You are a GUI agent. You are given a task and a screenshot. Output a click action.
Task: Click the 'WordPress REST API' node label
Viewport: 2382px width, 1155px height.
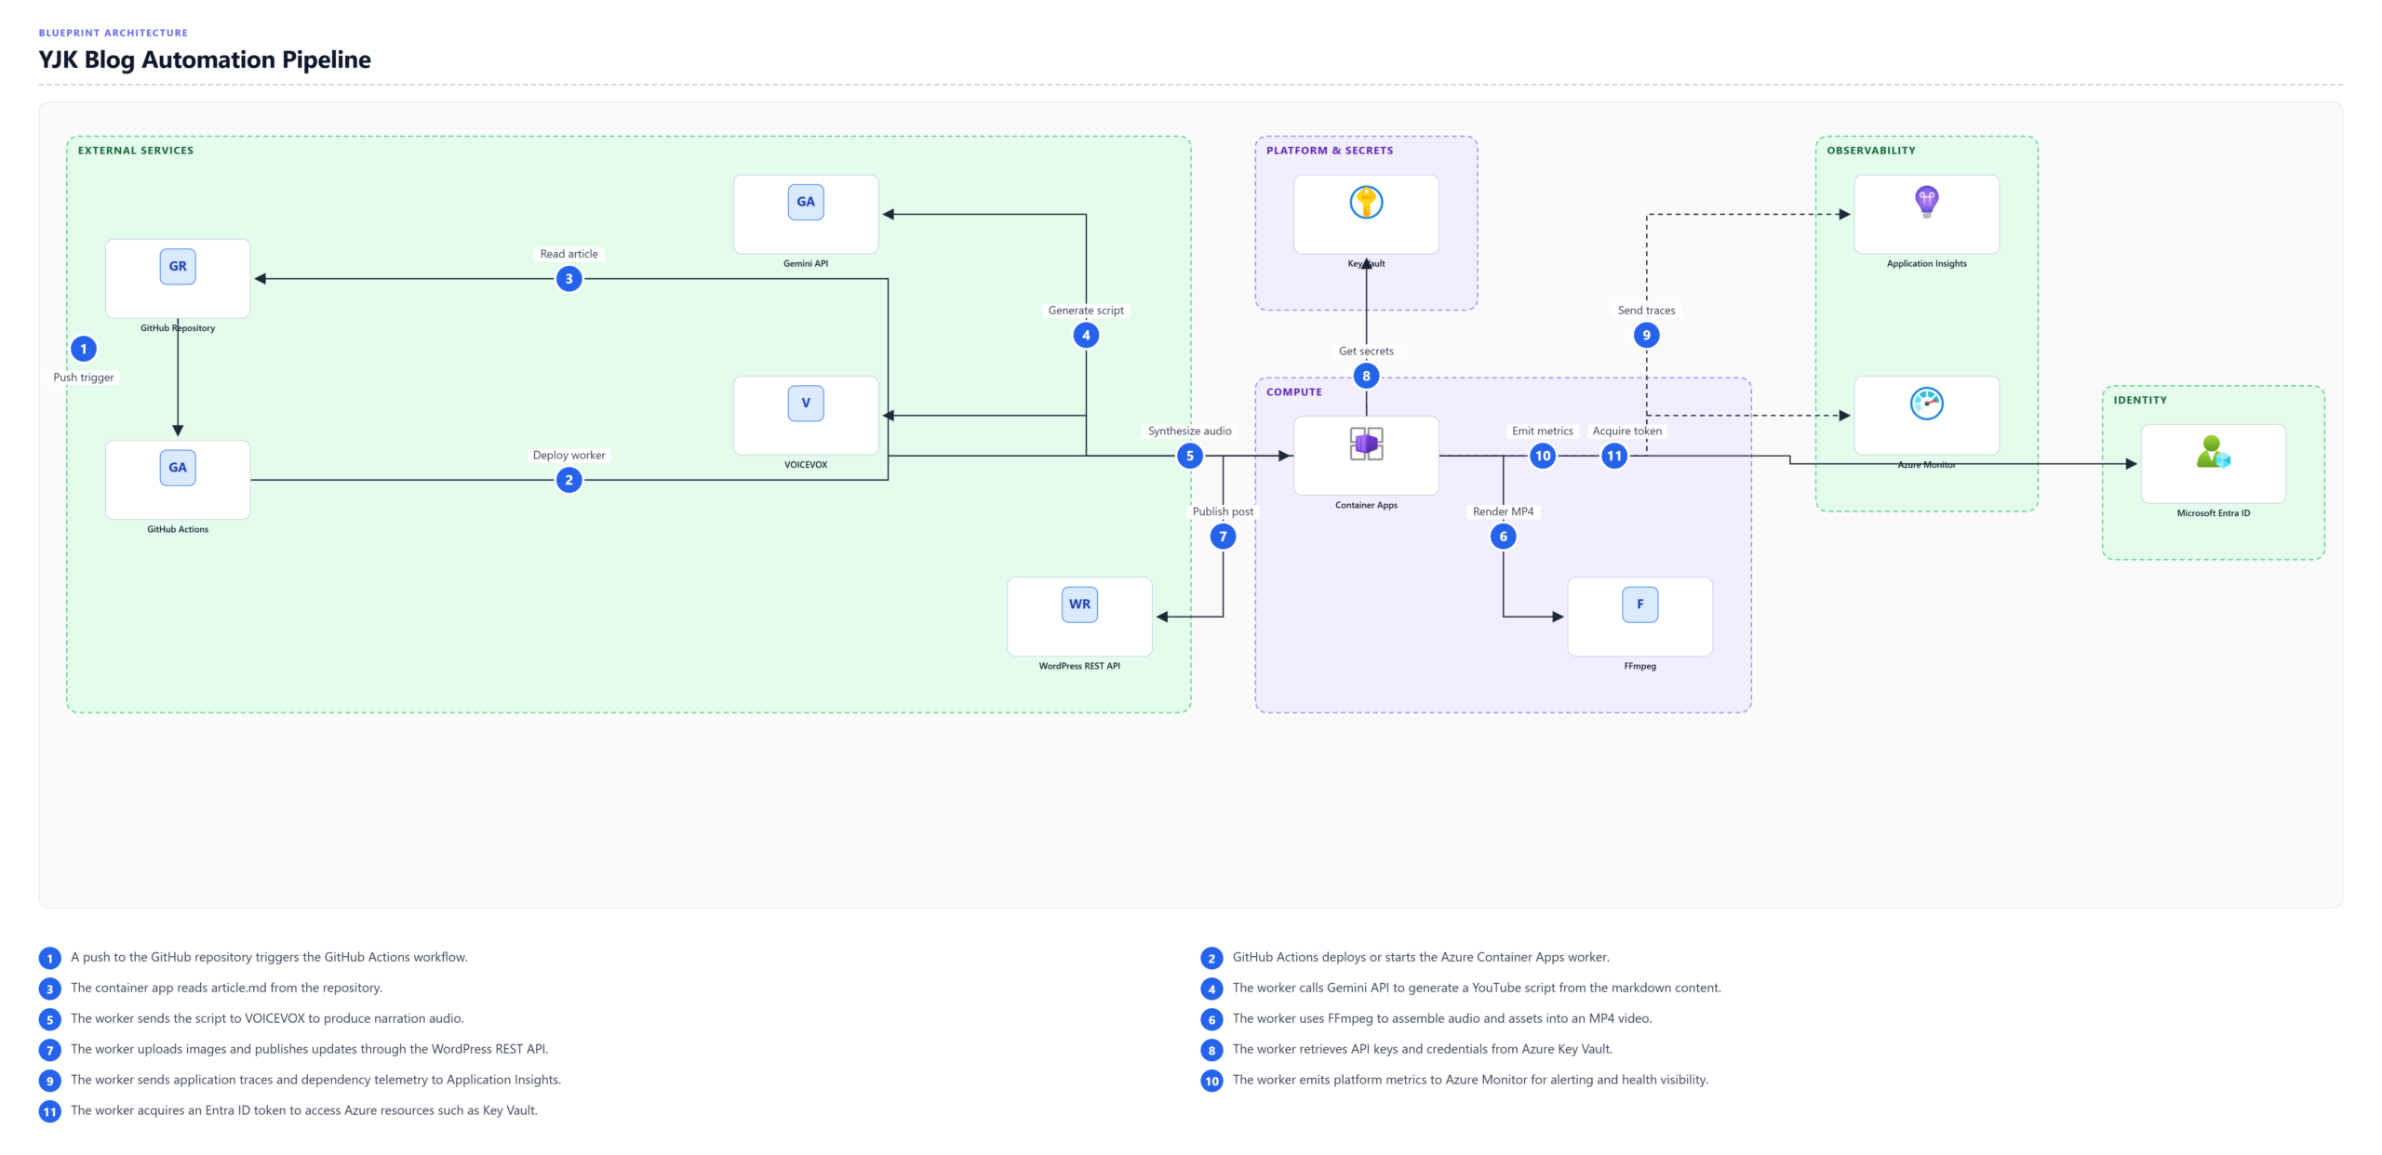1079,666
